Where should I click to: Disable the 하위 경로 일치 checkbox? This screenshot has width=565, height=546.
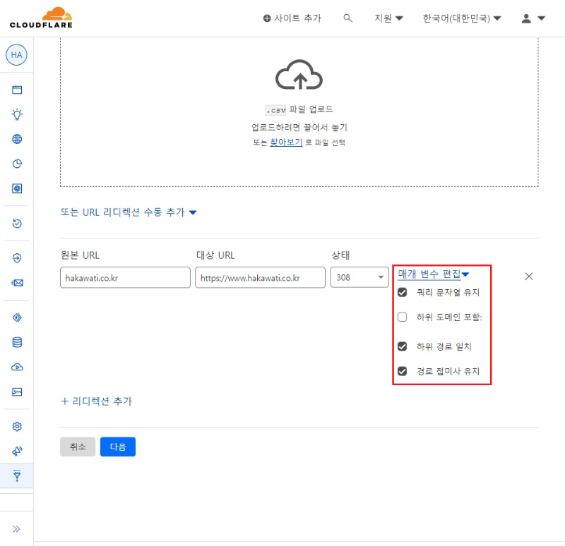[x=403, y=346]
